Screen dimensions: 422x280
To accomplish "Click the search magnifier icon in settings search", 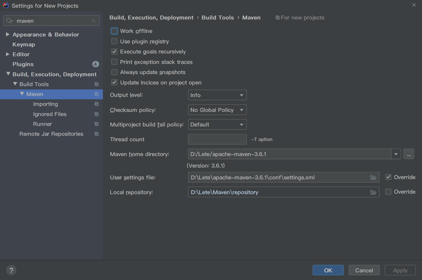I will pos(9,21).
